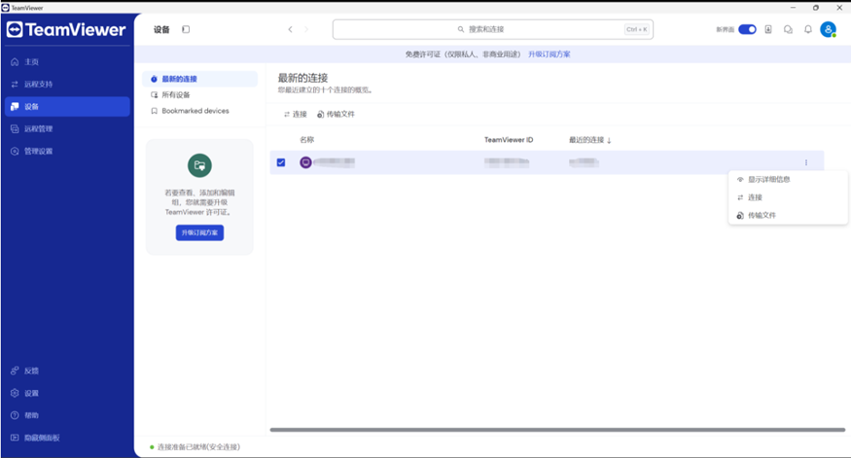The width and height of the screenshot is (851, 458).
Task: Open 远程支持 in the left sidebar
Action: pyautogui.click(x=67, y=84)
